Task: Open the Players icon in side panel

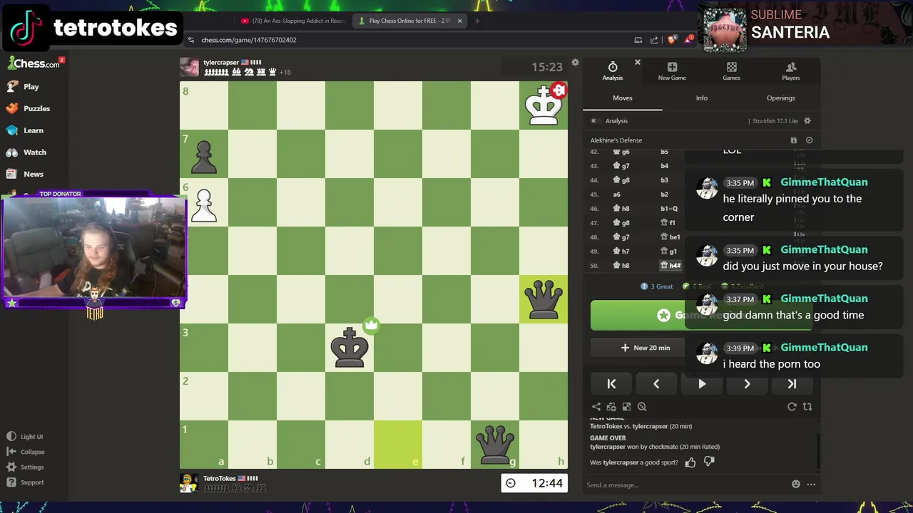Action: 790,71
